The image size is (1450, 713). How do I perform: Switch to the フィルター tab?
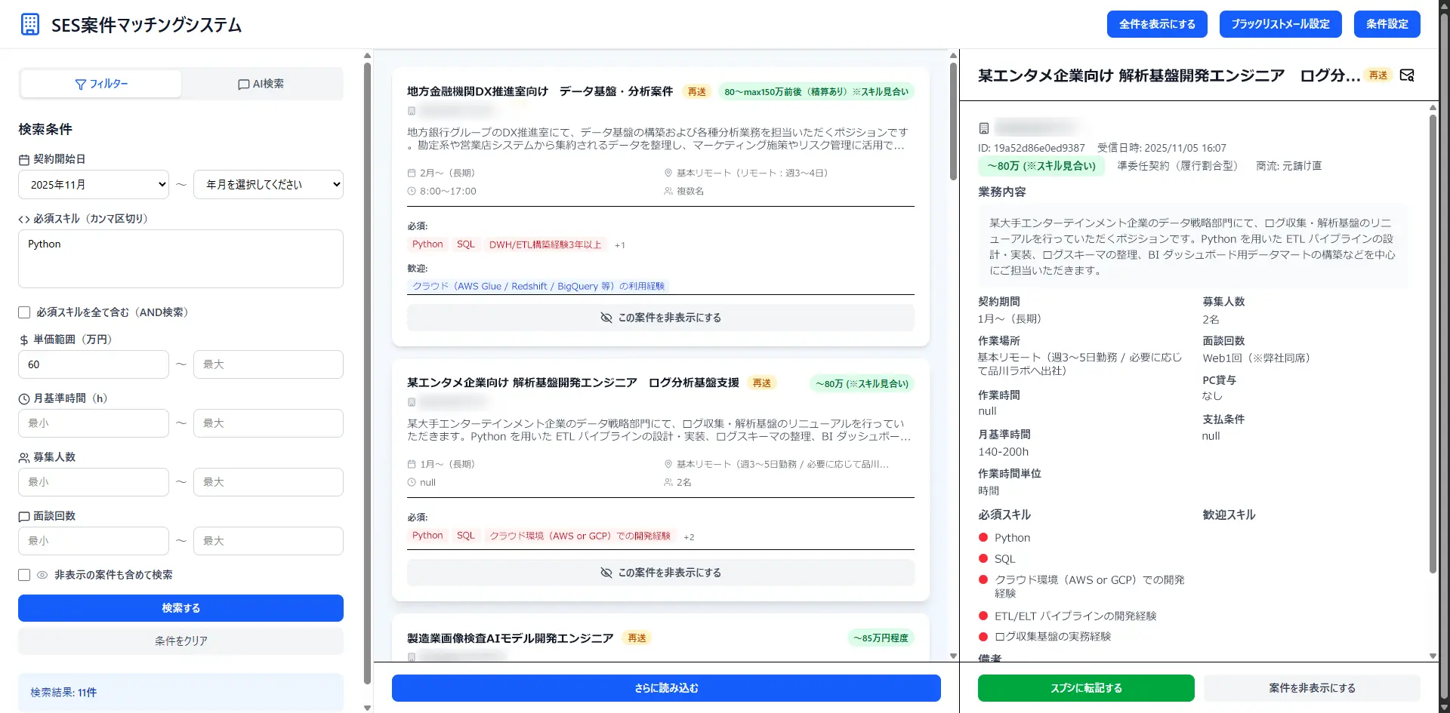101,84
